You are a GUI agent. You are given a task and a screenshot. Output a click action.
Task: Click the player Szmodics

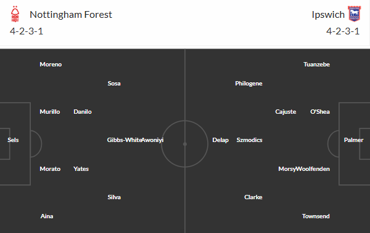pyautogui.click(x=249, y=140)
